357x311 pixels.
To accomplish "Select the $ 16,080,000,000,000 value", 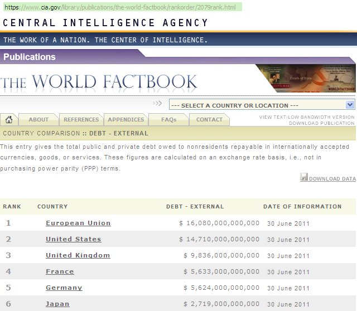I will [x=219, y=223].
